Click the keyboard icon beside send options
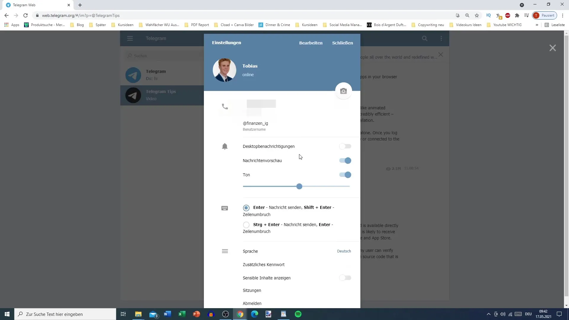 (x=225, y=208)
